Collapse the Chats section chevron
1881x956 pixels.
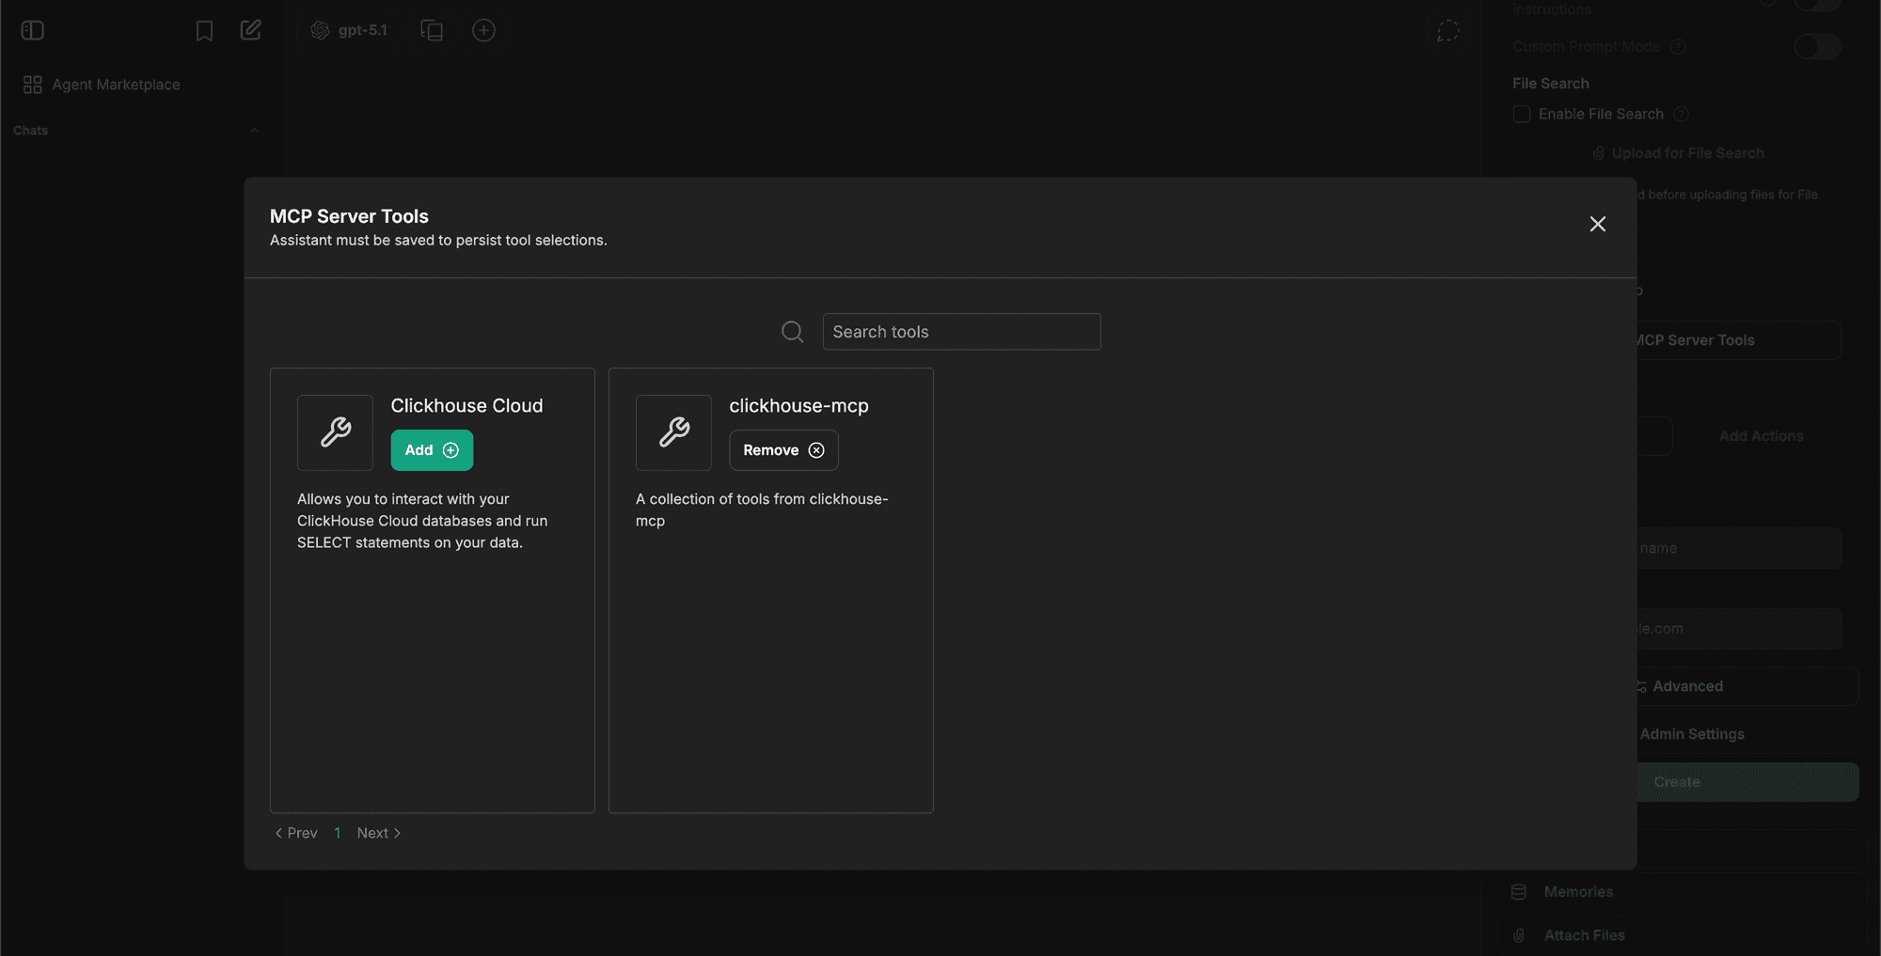[x=254, y=131]
